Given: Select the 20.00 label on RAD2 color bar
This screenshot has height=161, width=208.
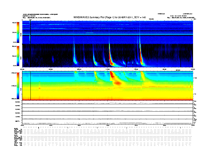Looking at the screenshot, I should pos(14,32).
